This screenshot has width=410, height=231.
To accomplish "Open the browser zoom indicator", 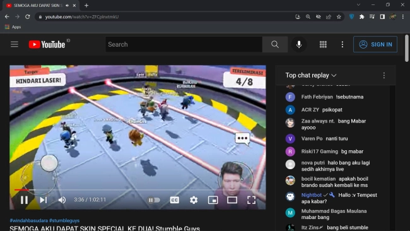I will [308, 17].
